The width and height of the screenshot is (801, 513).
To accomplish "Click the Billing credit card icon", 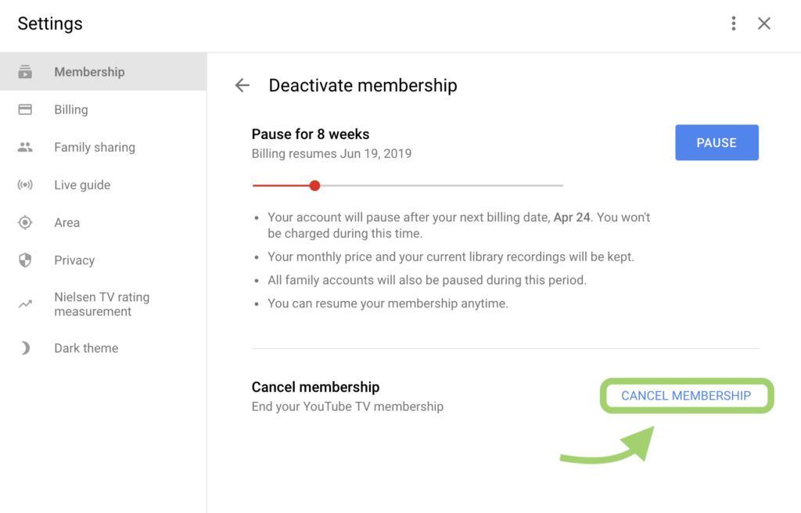I will point(25,109).
